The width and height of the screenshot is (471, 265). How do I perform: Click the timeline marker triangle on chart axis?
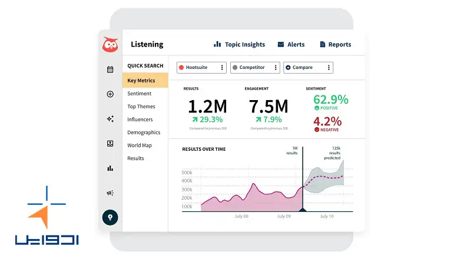303,210
